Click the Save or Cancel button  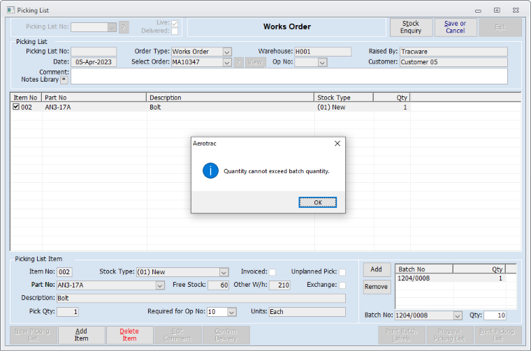point(455,27)
